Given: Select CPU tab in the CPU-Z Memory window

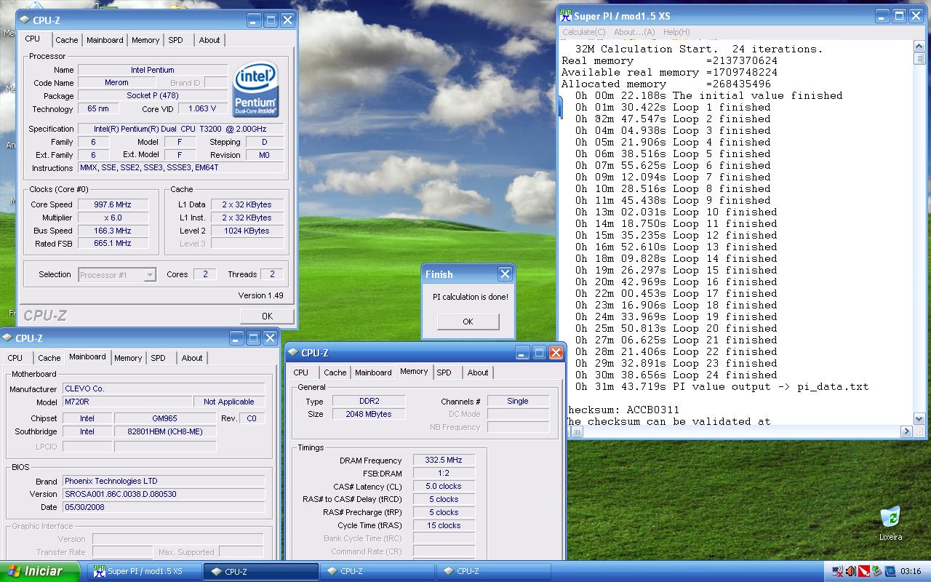Looking at the screenshot, I should [x=301, y=372].
